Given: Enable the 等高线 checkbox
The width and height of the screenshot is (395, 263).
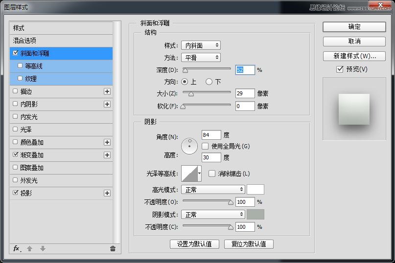Looking at the screenshot, I should point(20,66).
